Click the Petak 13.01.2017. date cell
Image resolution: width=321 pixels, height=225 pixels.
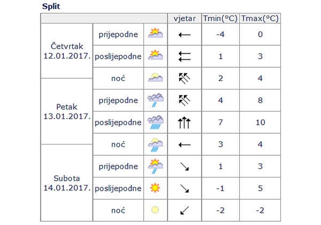[67, 111]
